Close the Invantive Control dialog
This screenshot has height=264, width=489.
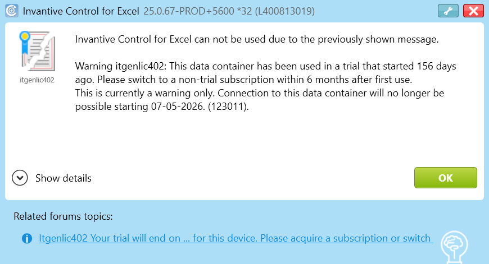click(x=474, y=11)
